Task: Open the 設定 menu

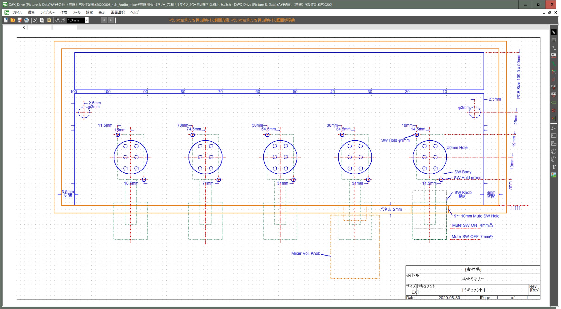Action: (89, 12)
